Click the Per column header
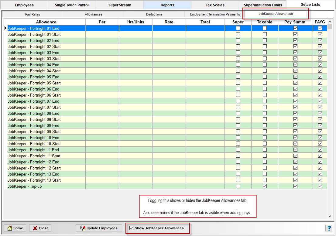Screen dimensions: 336x236 [x=102, y=22]
